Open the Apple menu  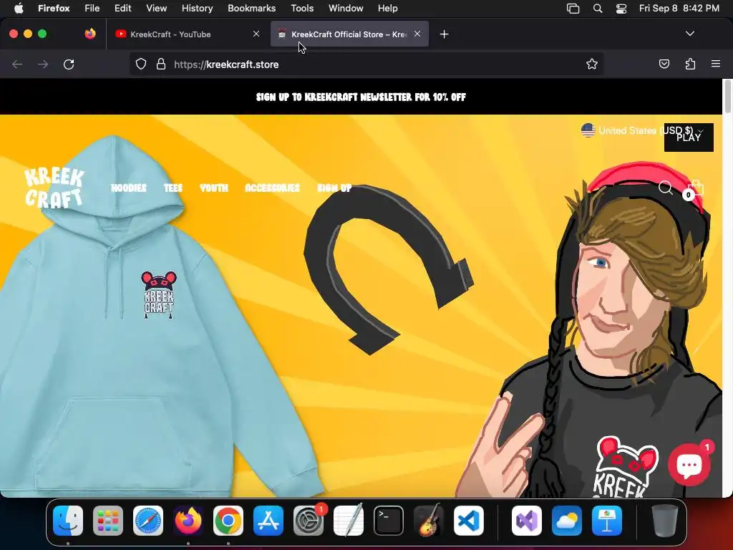click(x=19, y=9)
